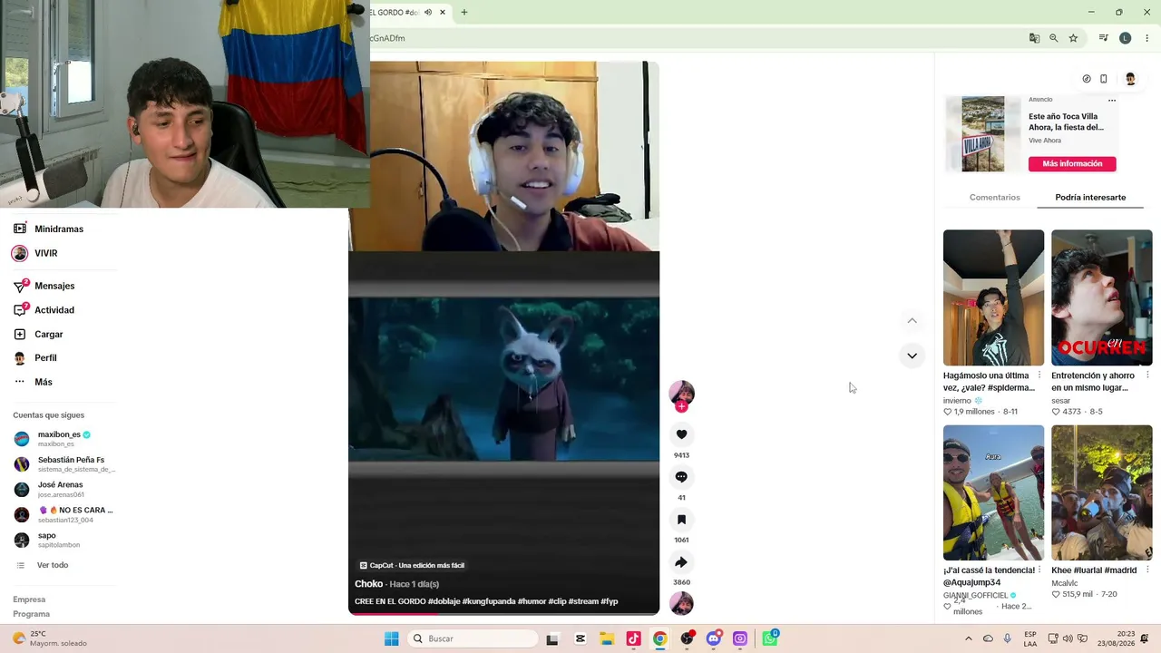Share the video using the arrow icon
Screen dimensions: 1161x653
(x=681, y=562)
